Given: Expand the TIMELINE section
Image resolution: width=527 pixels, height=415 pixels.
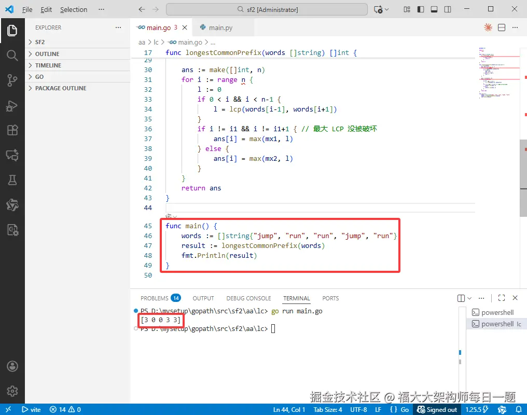Looking at the screenshot, I should tap(77, 65).
